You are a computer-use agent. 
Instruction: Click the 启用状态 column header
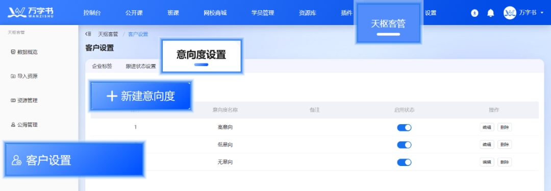(x=404, y=110)
